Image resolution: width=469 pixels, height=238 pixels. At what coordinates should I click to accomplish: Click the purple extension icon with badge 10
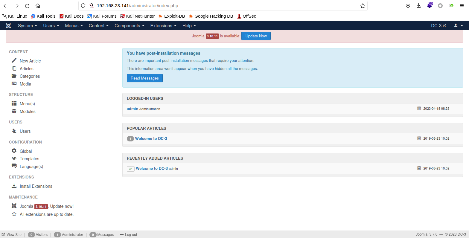pyautogui.click(x=430, y=5)
